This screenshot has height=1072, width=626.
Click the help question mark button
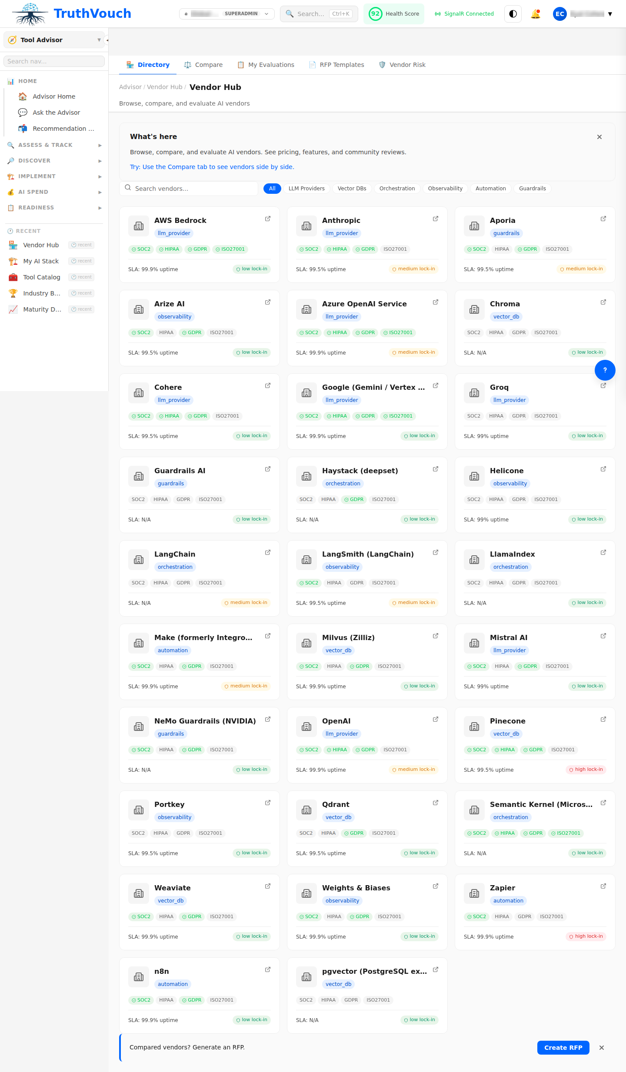tap(605, 370)
